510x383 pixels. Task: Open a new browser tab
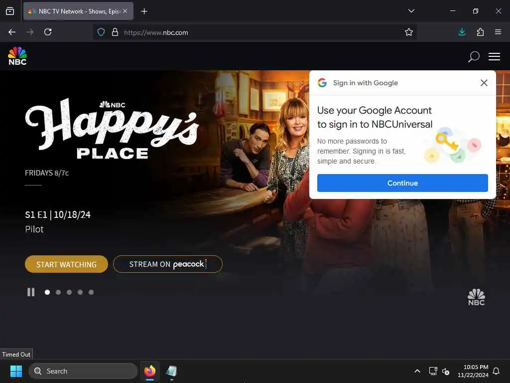coord(144,11)
